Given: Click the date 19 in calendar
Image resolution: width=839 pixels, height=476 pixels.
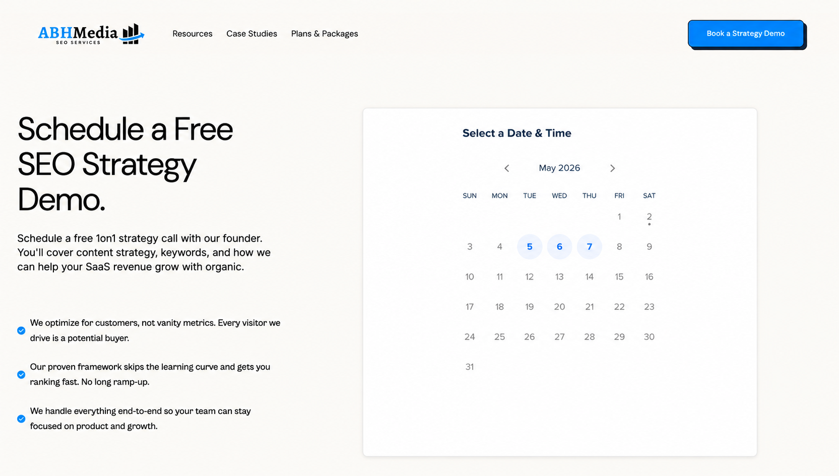Looking at the screenshot, I should [x=530, y=307].
